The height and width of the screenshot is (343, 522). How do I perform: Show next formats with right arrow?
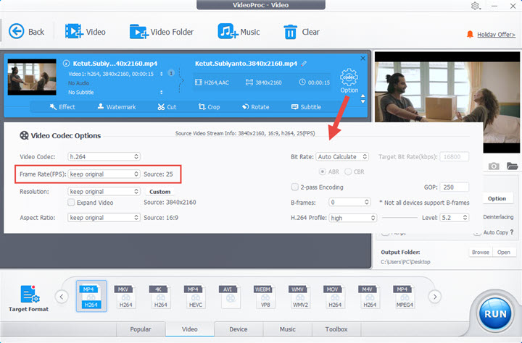pyautogui.click(x=435, y=297)
